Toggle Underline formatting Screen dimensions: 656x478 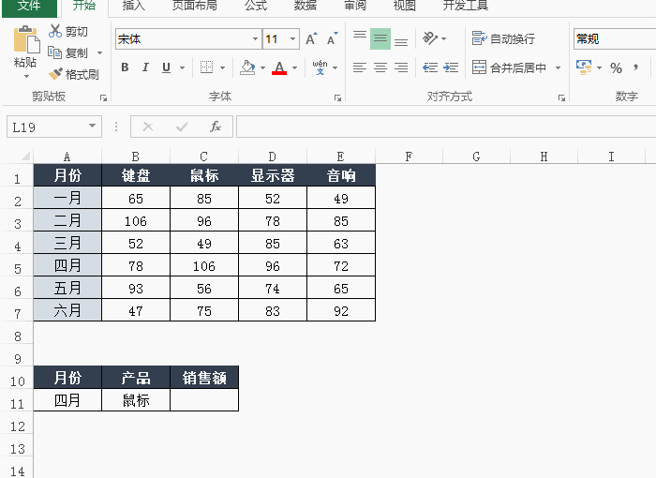[166, 67]
